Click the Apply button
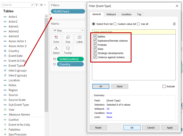183x136 pixels. point(170,128)
